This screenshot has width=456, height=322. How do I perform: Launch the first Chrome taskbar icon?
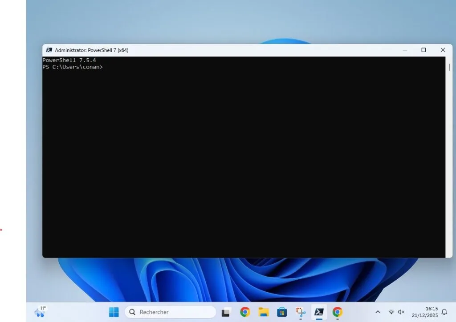[x=245, y=312]
